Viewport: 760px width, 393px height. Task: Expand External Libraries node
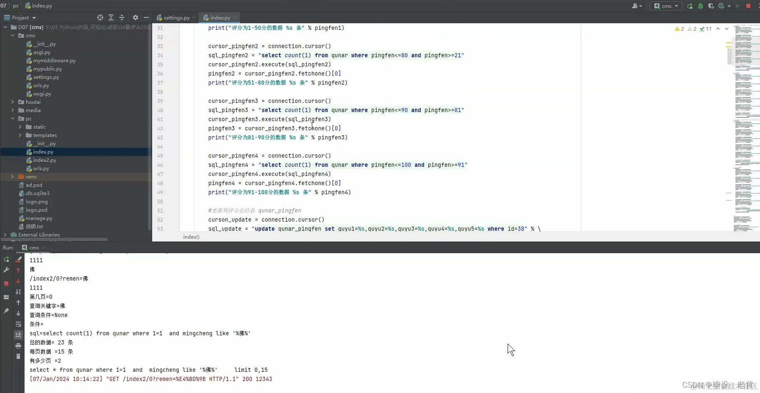tap(5, 234)
